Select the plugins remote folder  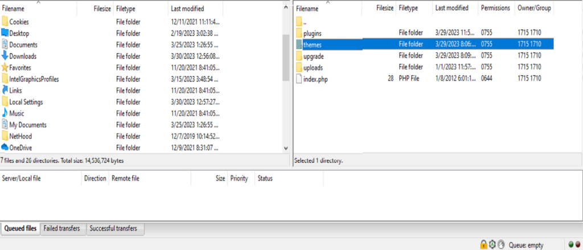point(425,32)
